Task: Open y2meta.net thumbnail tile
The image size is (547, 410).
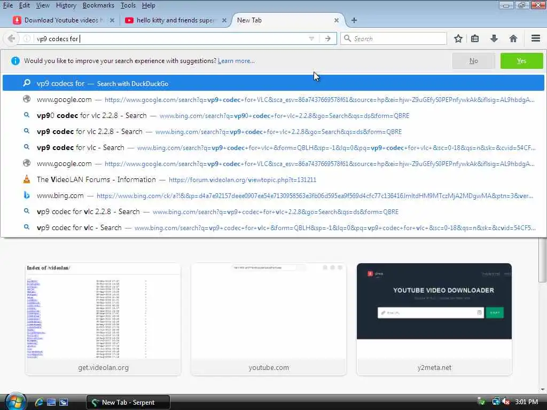Action: pos(434,319)
